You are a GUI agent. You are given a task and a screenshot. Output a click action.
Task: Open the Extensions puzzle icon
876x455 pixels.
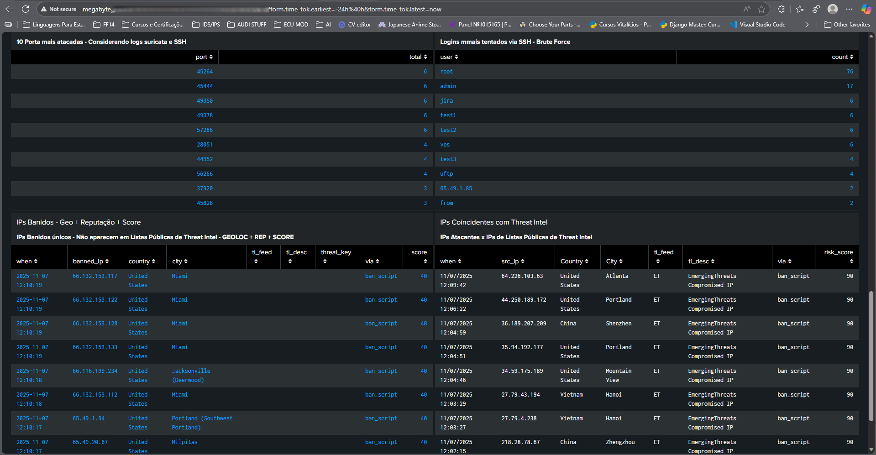782,9
